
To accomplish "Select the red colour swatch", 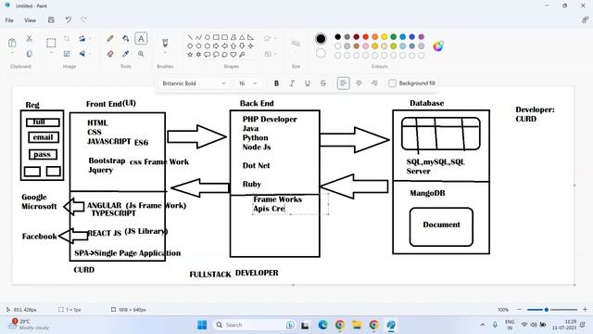I will click(365, 37).
